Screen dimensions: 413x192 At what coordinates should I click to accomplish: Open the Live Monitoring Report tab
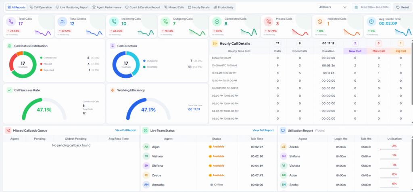point(72,7)
